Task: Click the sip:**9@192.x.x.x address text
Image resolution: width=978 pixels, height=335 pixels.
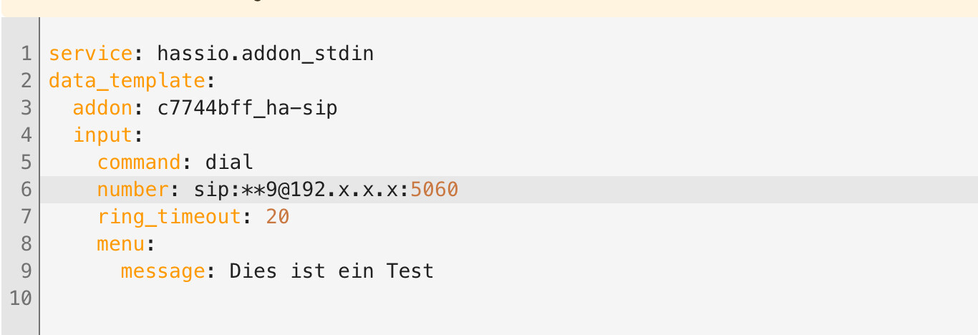Action: pyautogui.click(x=301, y=190)
